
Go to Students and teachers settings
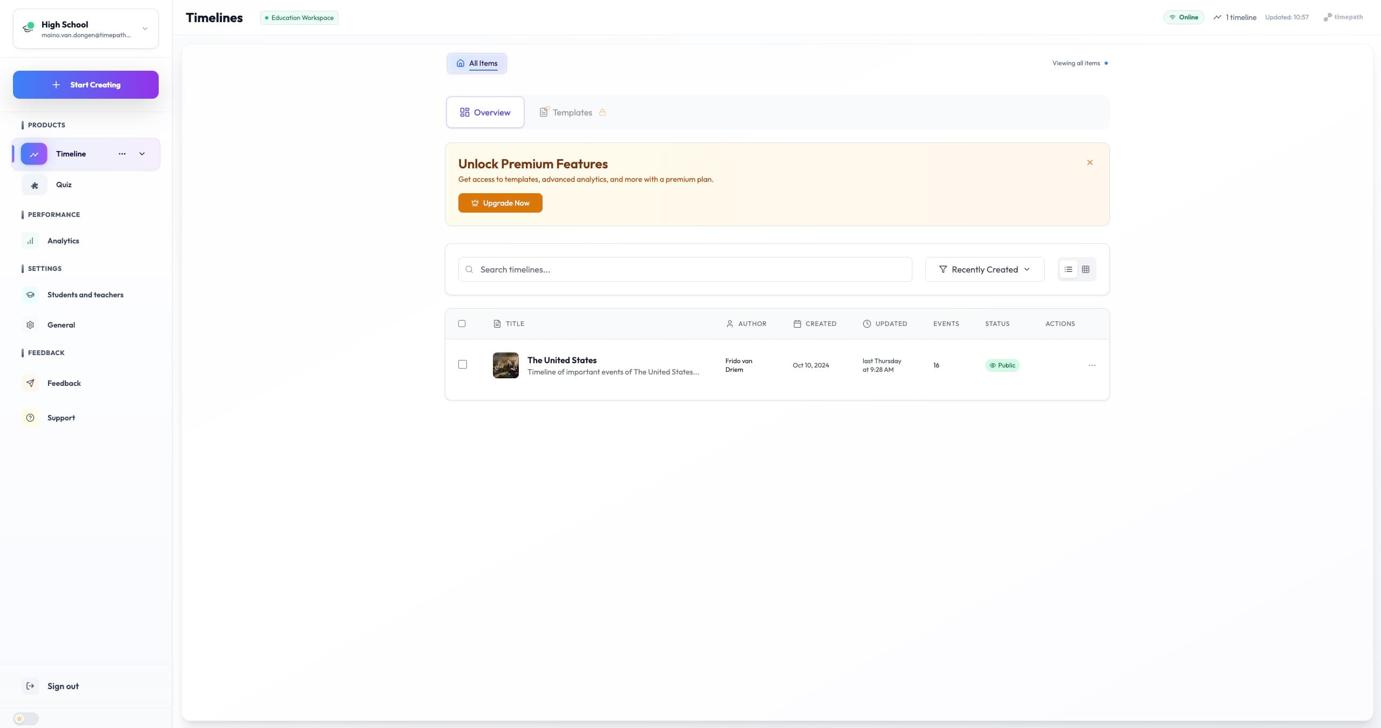(86, 295)
